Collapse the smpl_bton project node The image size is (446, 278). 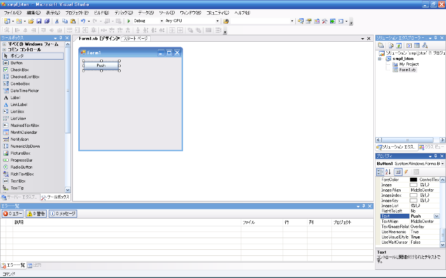tap(379, 59)
